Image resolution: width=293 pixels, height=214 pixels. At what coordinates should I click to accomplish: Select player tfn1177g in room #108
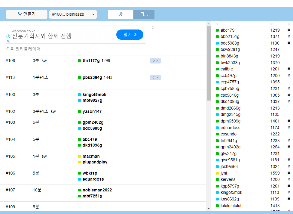coord(91,61)
